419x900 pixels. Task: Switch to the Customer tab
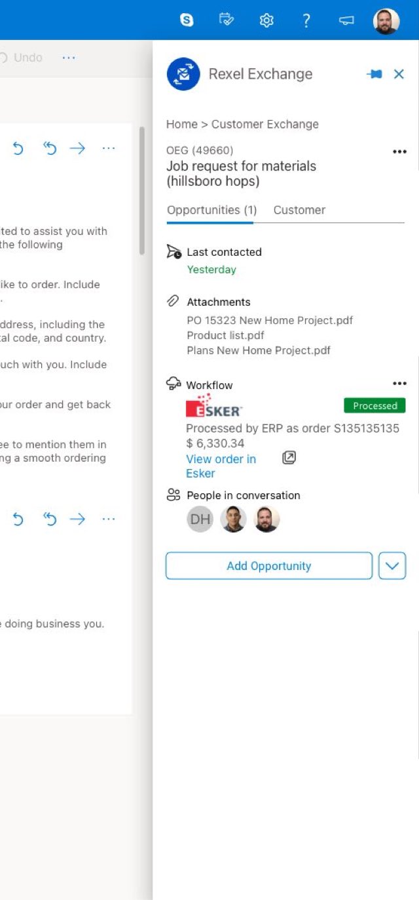click(299, 210)
